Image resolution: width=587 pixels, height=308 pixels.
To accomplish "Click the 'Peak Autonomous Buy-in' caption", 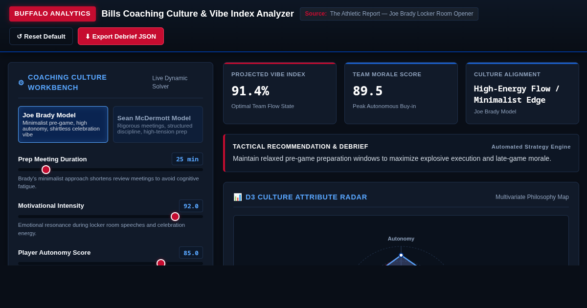I will (x=384, y=106).
